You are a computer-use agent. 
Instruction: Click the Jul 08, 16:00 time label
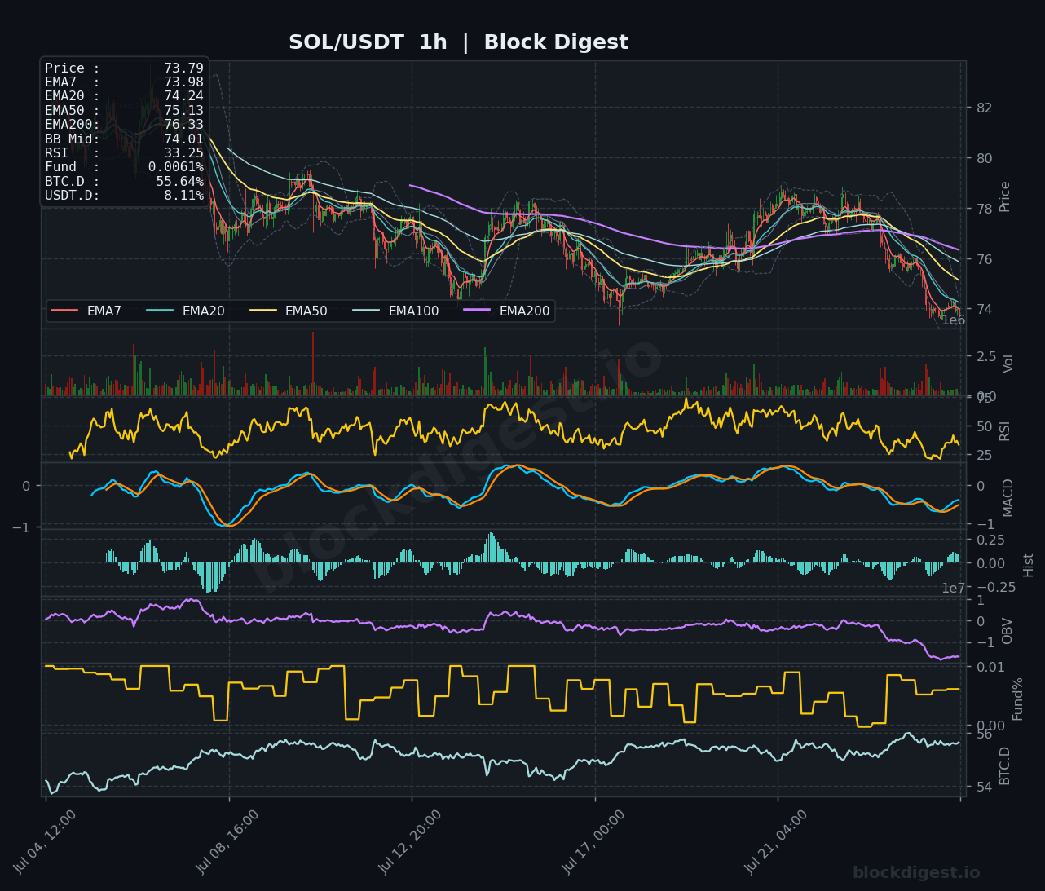point(228,842)
